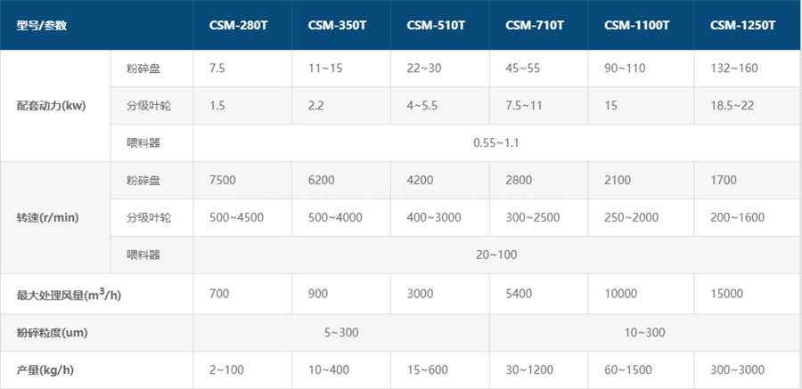Screen dimensions: 802x389
Task: Click the 5~300 particle size cell
Action: (x=340, y=332)
